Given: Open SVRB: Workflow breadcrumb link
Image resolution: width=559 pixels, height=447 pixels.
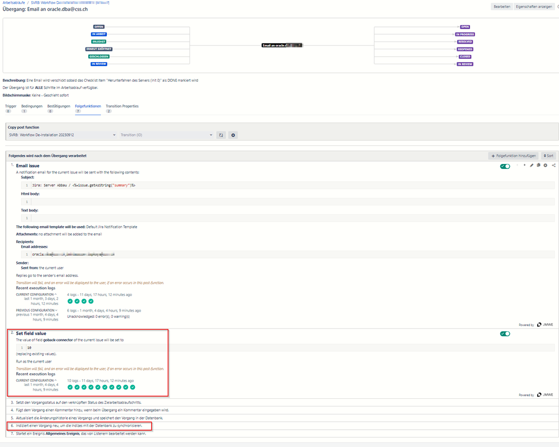Looking at the screenshot, I should [71, 2].
